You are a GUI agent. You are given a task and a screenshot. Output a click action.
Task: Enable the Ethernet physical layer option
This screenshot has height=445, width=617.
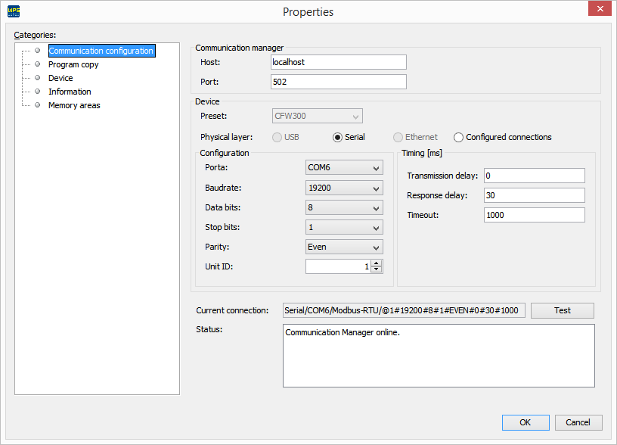point(398,137)
